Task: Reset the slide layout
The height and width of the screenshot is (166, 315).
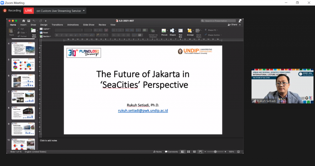Action: click(x=45, y=32)
